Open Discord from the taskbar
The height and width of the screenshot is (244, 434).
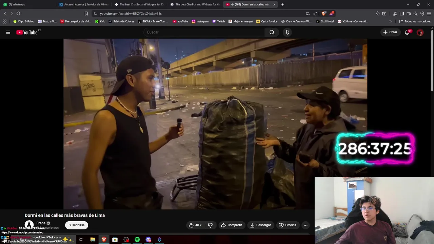pos(148,240)
